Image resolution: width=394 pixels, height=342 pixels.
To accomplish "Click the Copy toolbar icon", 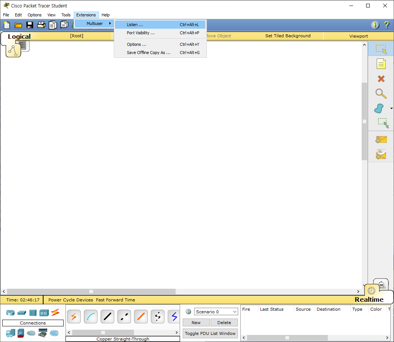I will point(53,25).
